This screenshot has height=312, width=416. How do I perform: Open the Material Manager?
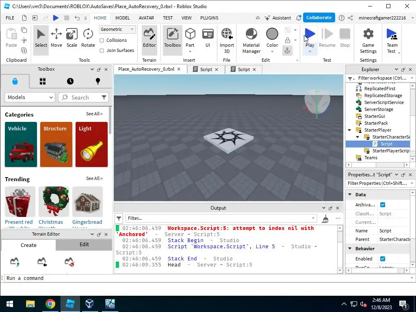[251, 41]
